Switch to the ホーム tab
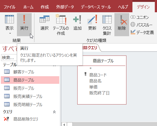This screenshot has height=126, width=157. coord(28,7)
